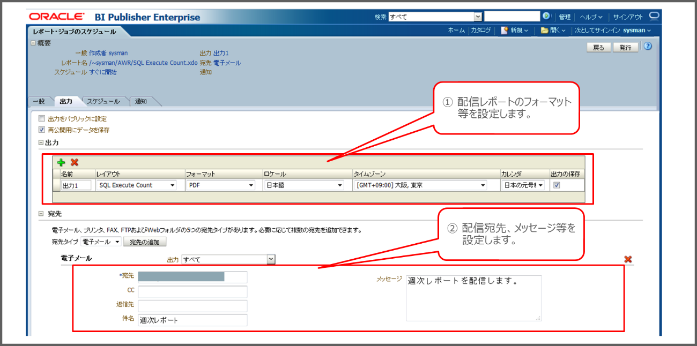Collapse the 概要 section

[33, 43]
